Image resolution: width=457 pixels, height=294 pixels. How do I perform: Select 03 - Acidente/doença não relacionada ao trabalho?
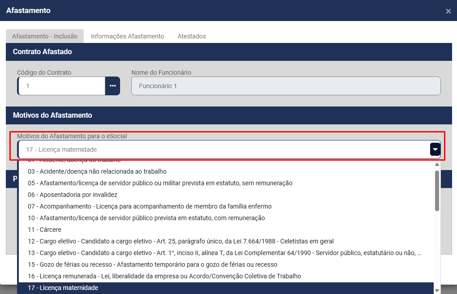(x=226, y=171)
